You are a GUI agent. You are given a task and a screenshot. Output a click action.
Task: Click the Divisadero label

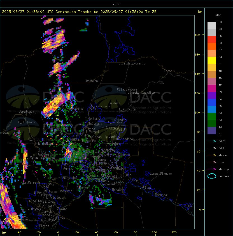(125, 139)
